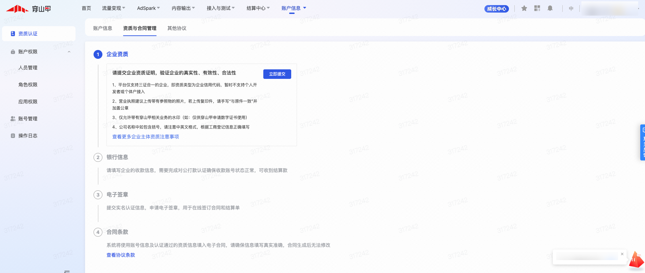Switch to the 账户信息 tab

pos(103,28)
